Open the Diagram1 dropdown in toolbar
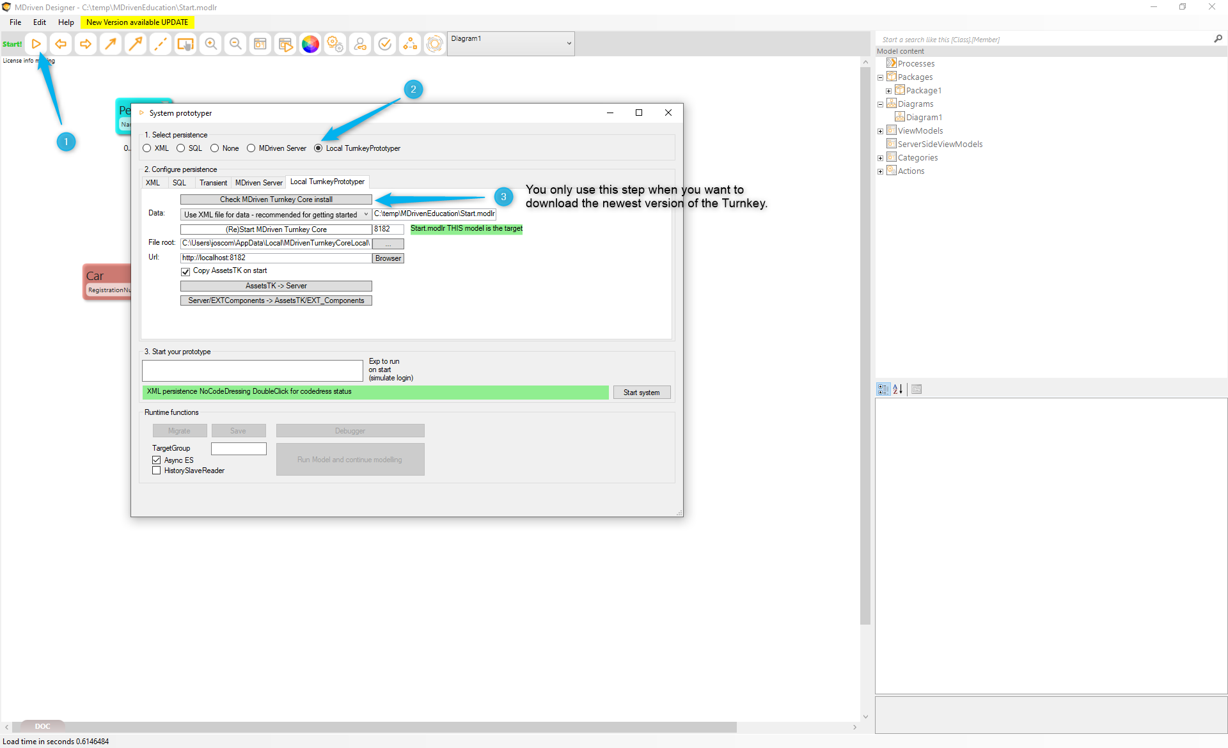Viewport: 1228px width, 748px height. click(x=569, y=43)
